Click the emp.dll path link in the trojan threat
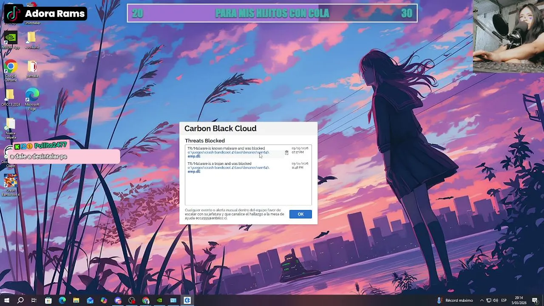 pos(228,170)
